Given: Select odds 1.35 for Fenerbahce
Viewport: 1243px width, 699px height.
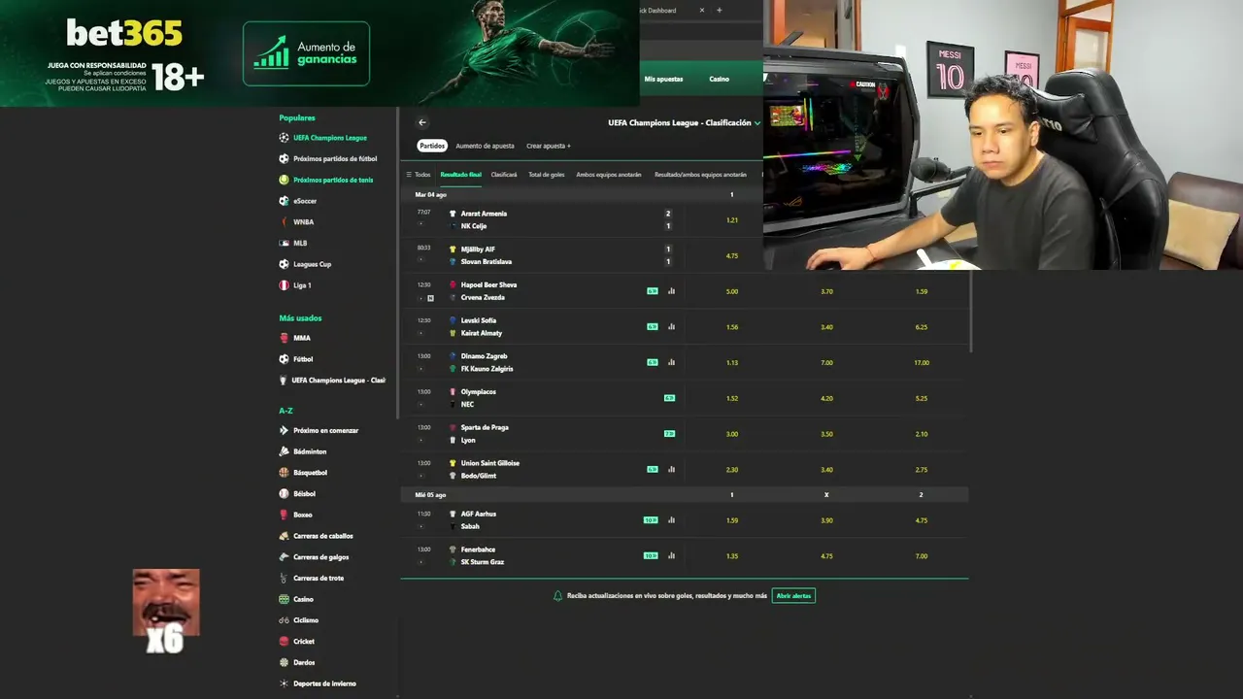Looking at the screenshot, I should pos(732,556).
